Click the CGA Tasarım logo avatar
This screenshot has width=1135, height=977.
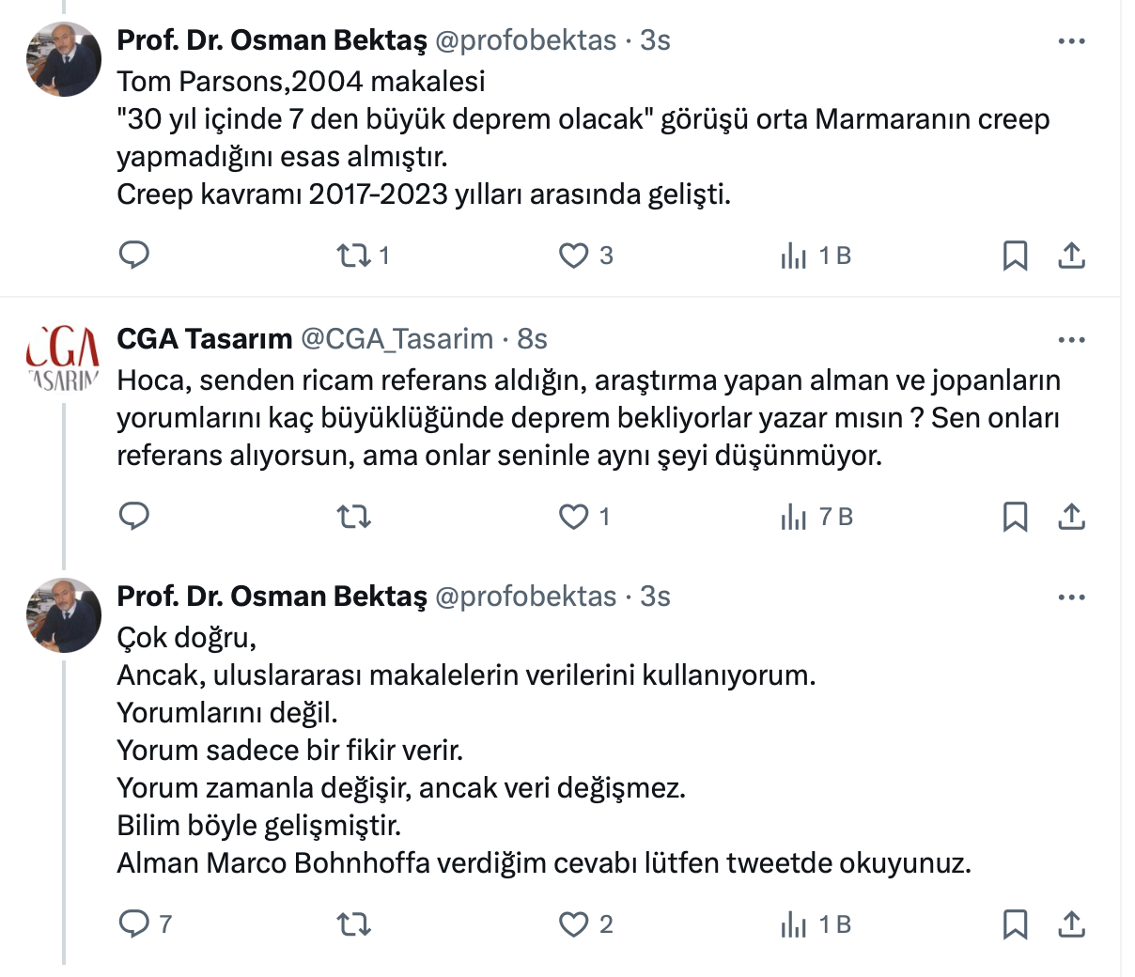click(63, 360)
